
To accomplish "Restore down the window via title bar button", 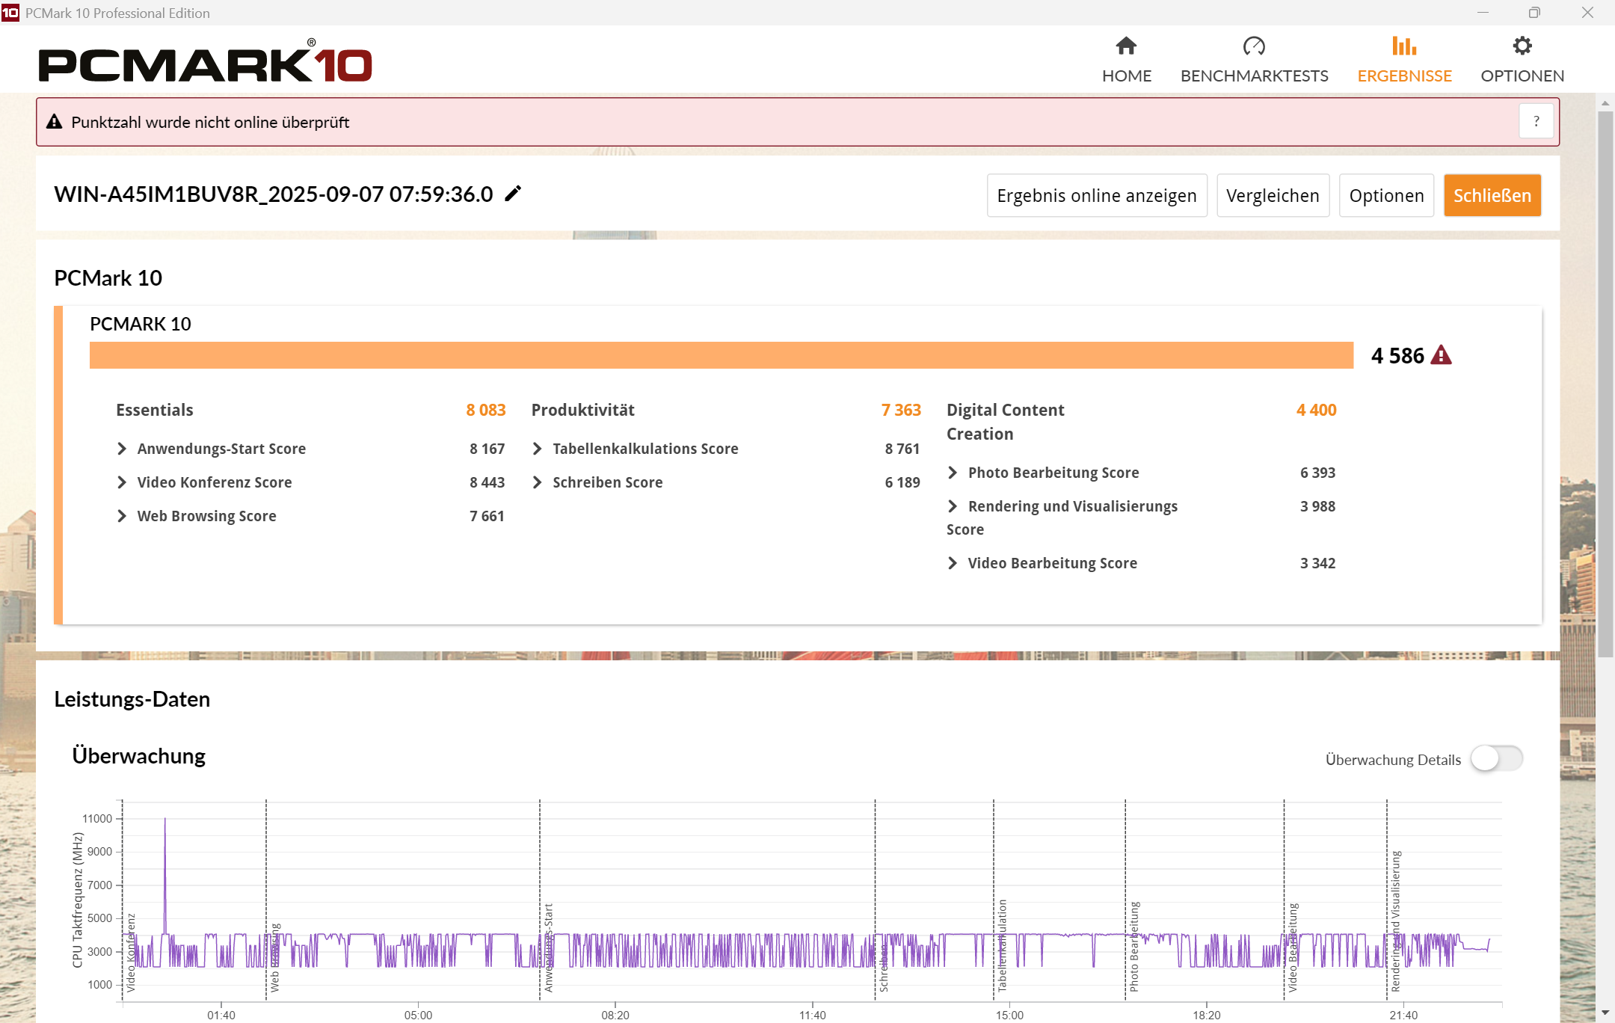I will [1534, 13].
